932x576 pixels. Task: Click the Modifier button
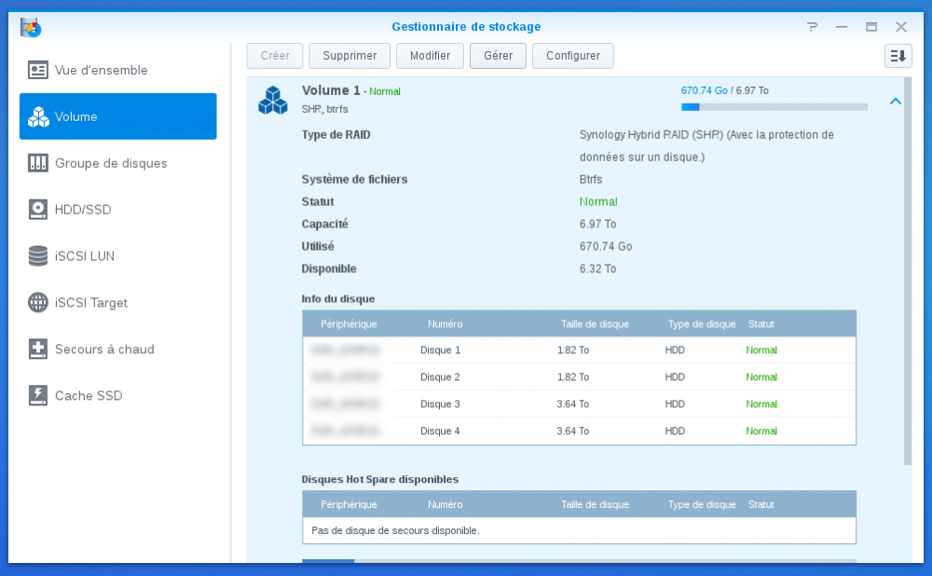coord(430,56)
